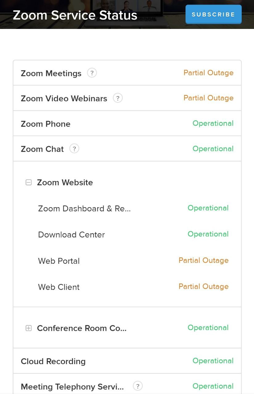Viewport: 254px width, 394px height.
Task: Click Partial Outage status for Web Portal
Action: (204, 260)
